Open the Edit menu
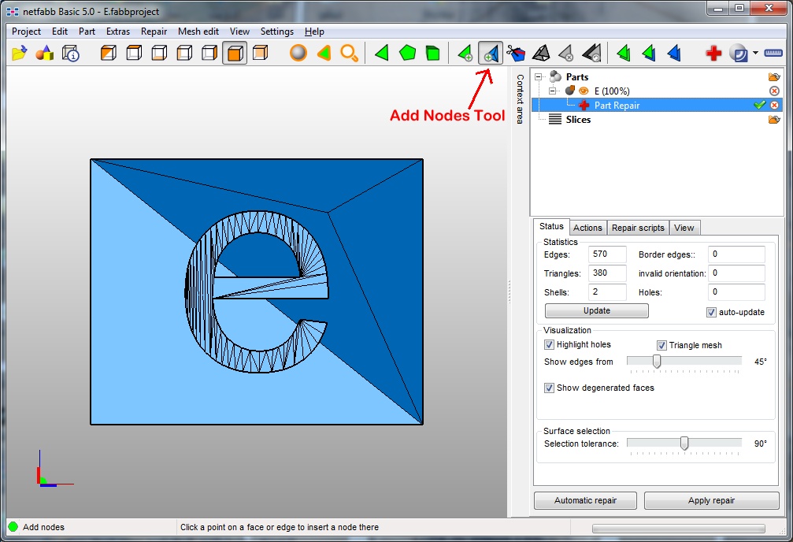 (60, 32)
